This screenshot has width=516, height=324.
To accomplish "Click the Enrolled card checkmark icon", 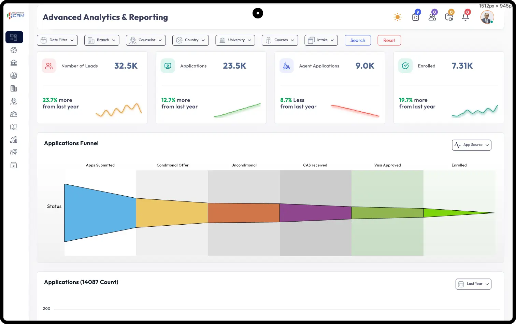I will (405, 66).
